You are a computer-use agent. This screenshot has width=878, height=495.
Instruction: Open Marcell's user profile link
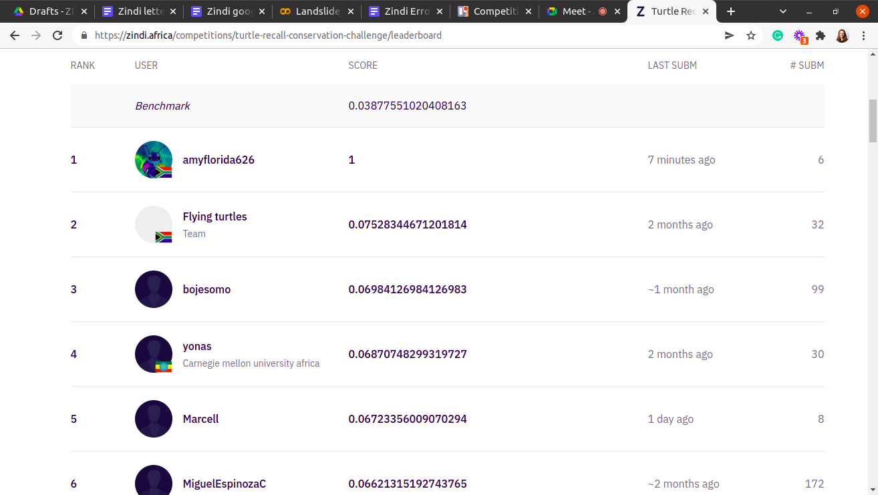(200, 419)
